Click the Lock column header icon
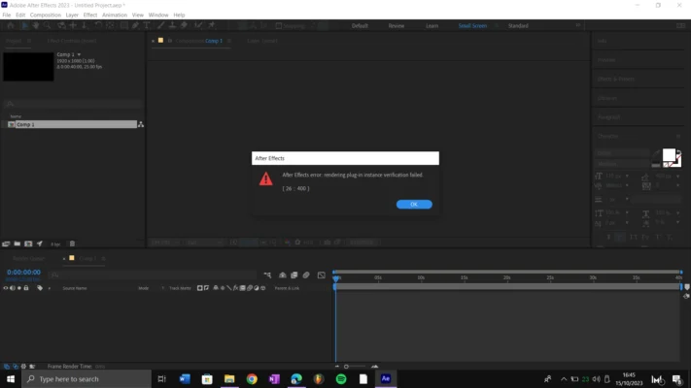The width and height of the screenshot is (691, 388). click(x=26, y=288)
